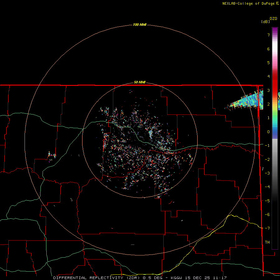Click the TH label on color scale
The height and width of the screenshot is (280, 280).
267,242
